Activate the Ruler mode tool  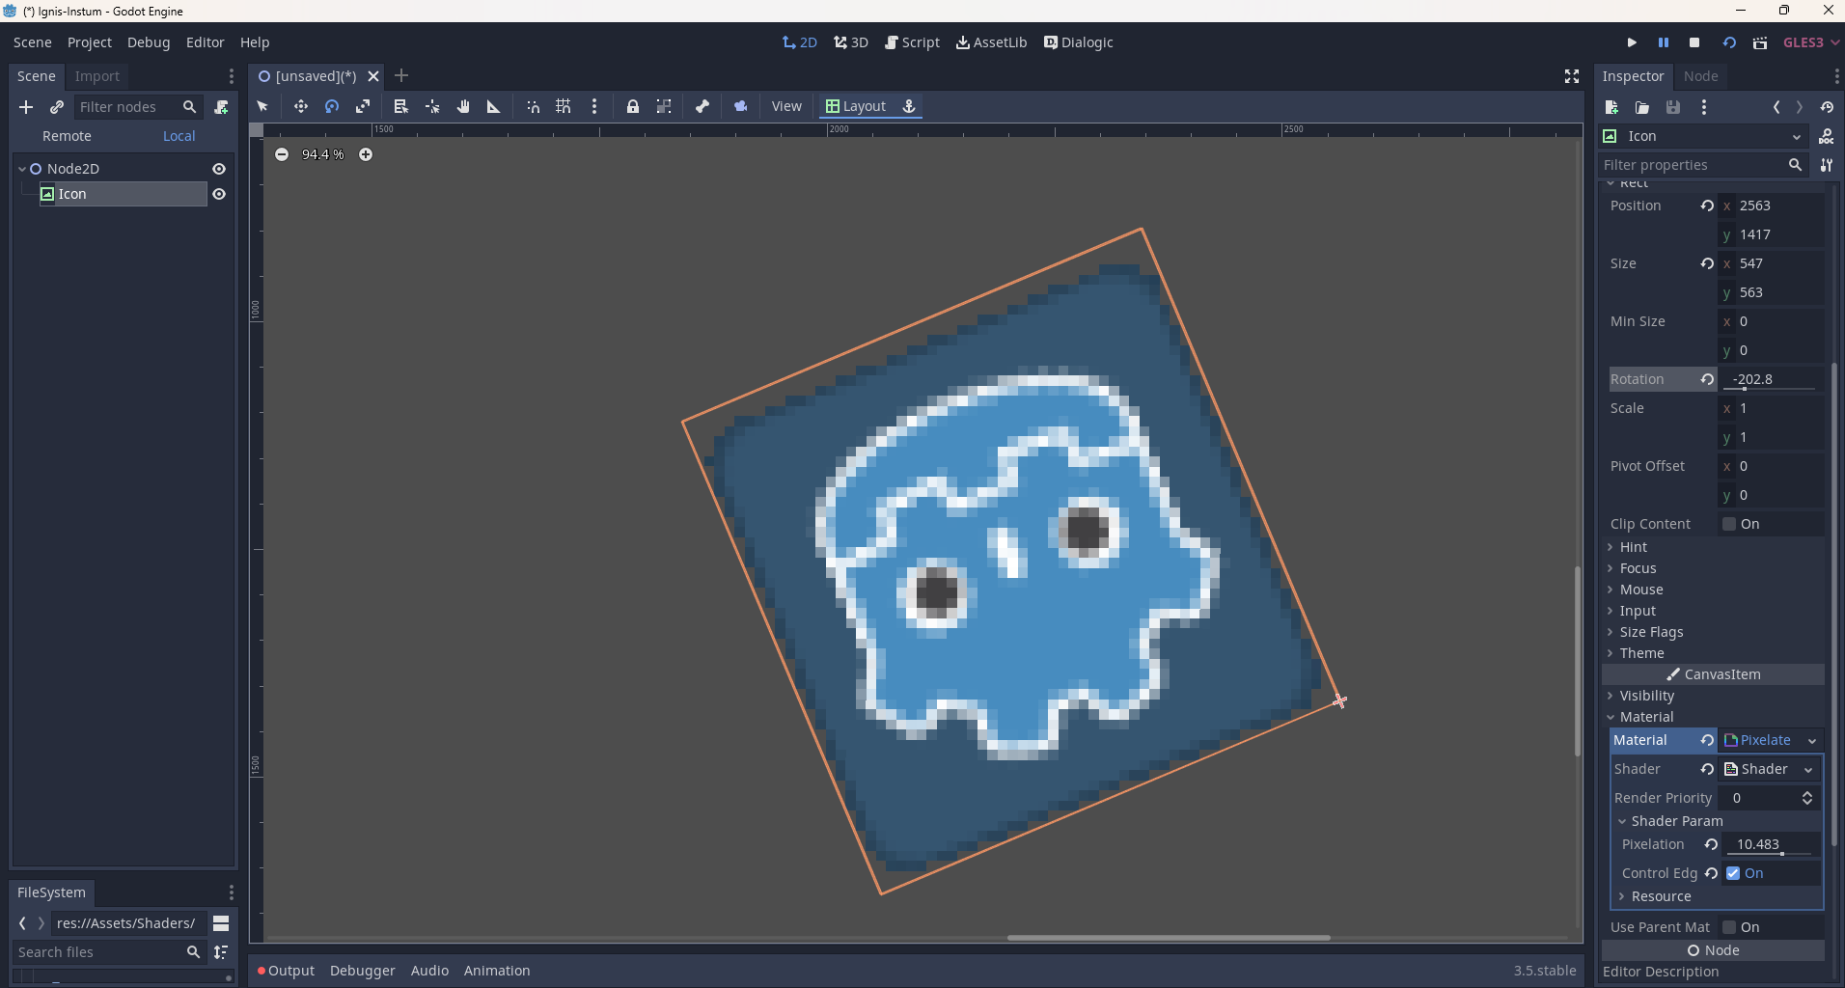click(x=494, y=106)
